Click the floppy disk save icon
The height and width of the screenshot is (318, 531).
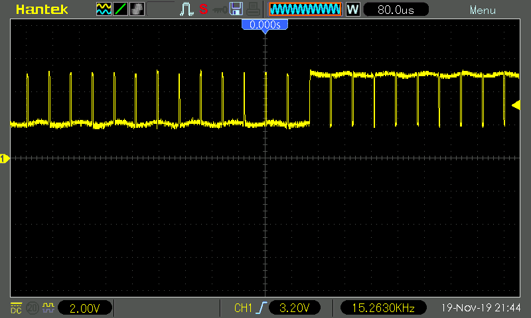tap(236, 10)
